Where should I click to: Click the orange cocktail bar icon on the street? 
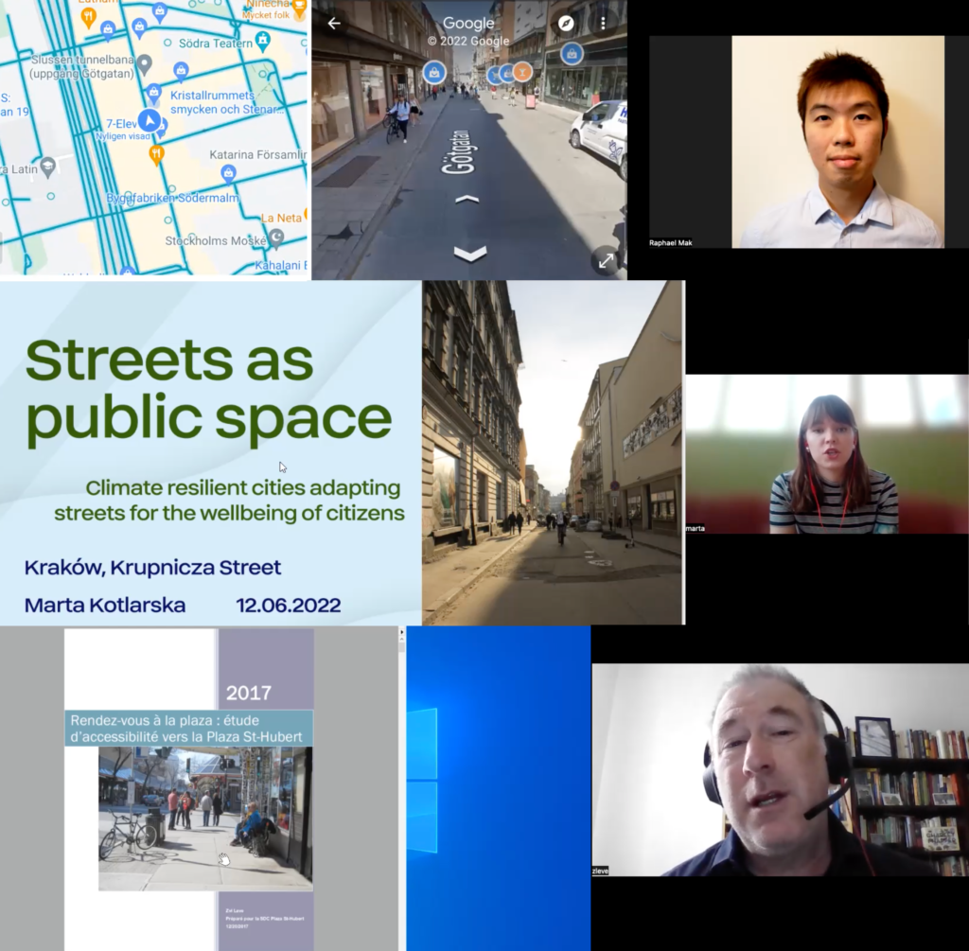tap(522, 74)
